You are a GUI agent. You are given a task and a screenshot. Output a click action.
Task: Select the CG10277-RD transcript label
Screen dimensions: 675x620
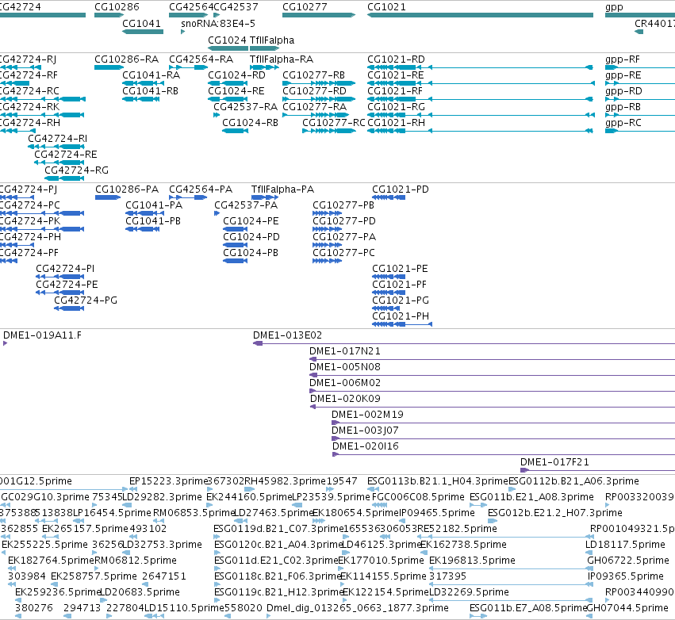[314, 91]
